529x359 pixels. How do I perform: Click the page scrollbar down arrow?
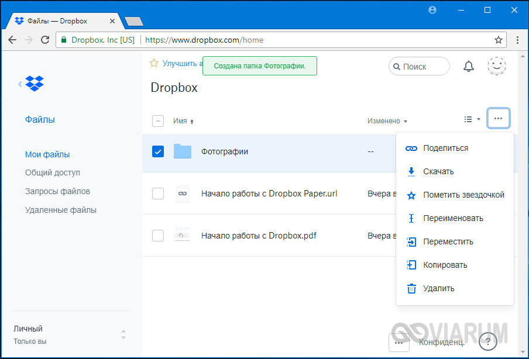tap(523, 352)
